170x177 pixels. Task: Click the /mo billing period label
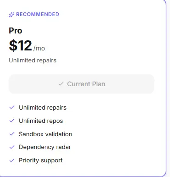click(x=39, y=48)
